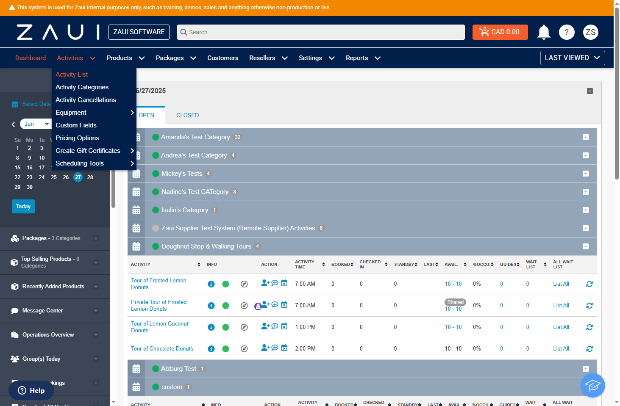The image size is (620, 406).
Task: Open info for Tour of Frosted Lemon Donuts
Action: [x=211, y=284]
